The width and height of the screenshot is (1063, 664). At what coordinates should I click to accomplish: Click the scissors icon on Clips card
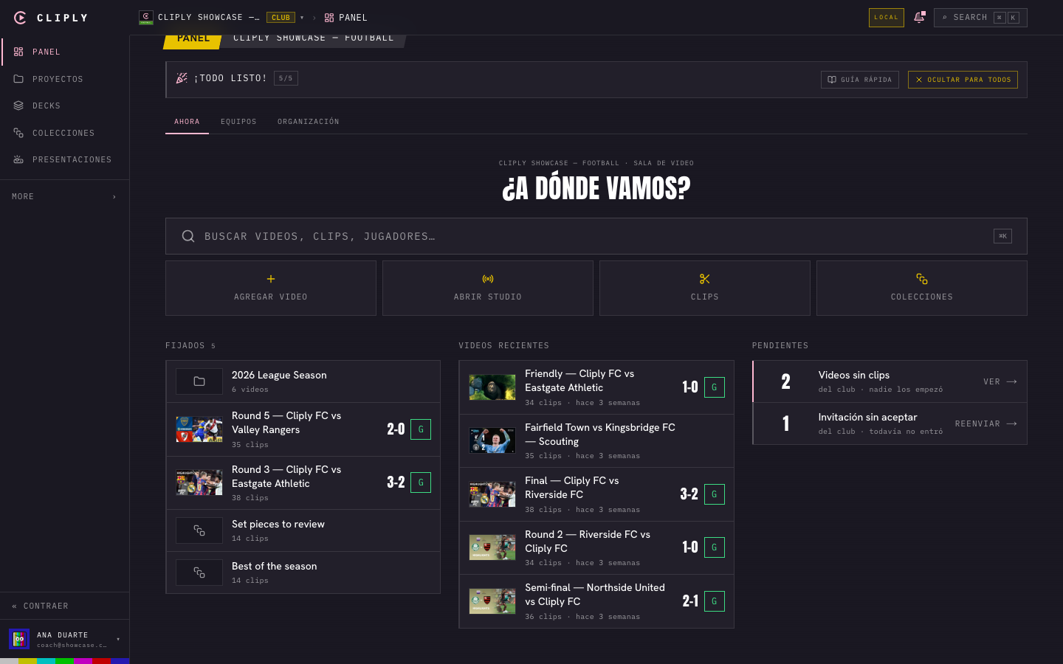(x=705, y=279)
